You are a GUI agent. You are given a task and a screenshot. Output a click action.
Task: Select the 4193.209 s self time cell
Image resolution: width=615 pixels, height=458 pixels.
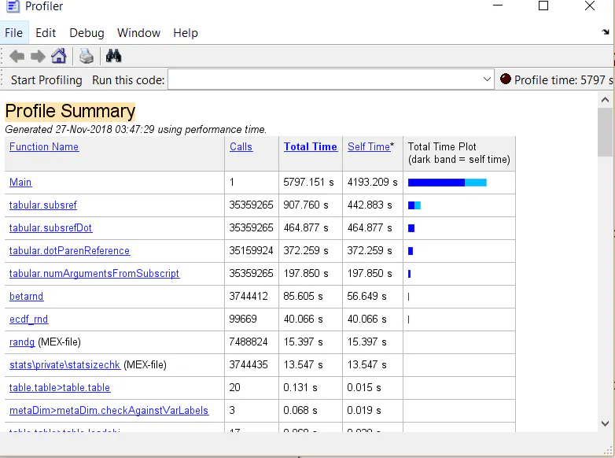[x=372, y=182]
